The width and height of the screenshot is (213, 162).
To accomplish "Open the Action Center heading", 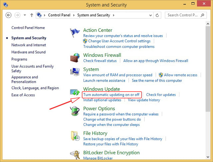I will (98, 30).
